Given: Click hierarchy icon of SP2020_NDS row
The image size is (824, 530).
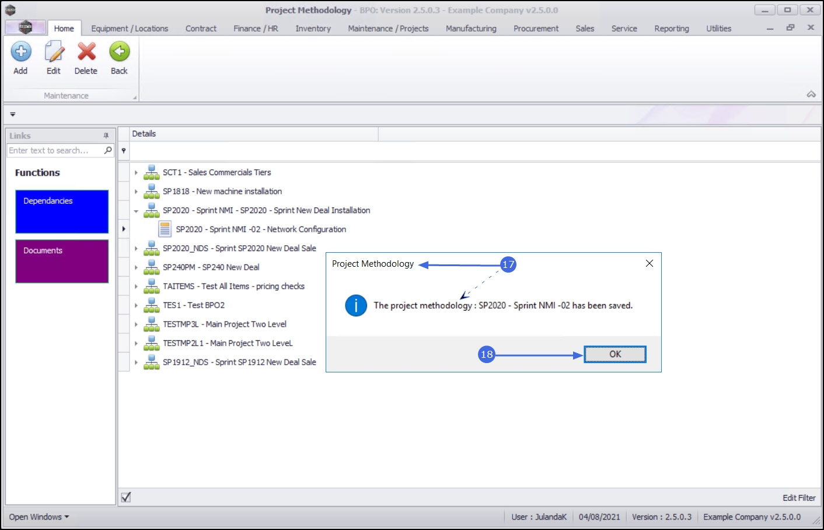Looking at the screenshot, I should [152, 248].
